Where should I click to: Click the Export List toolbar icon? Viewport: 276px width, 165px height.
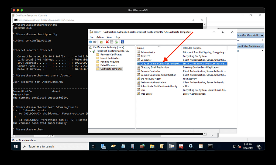[116, 42]
